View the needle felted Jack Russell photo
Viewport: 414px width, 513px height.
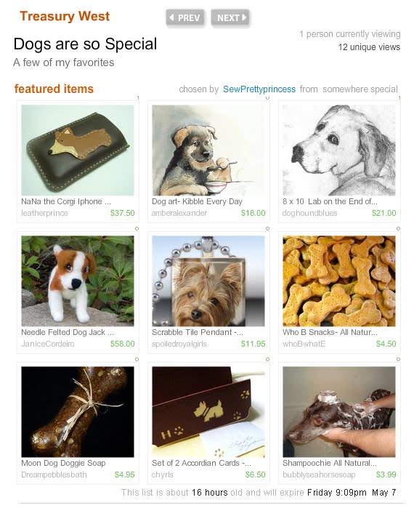click(x=78, y=281)
